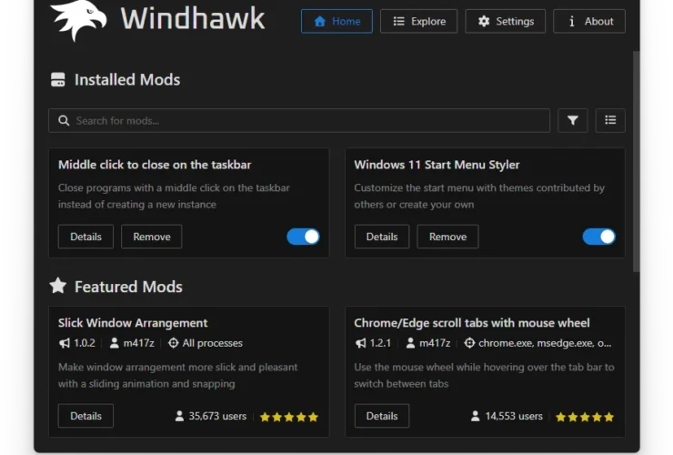Viewport: 673px width, 455px height.
Task: Open Details for Slick Window Arrangement
Action: tap(85, 416)
